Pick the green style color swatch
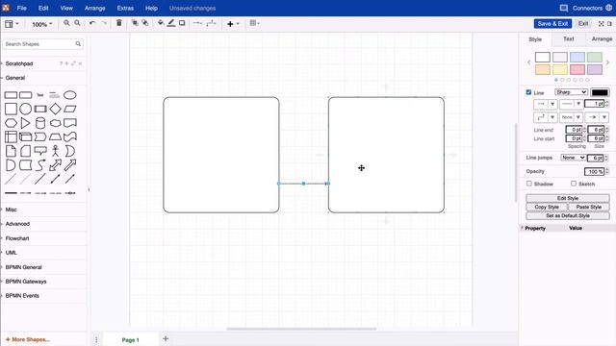 [x=595, y=58]
